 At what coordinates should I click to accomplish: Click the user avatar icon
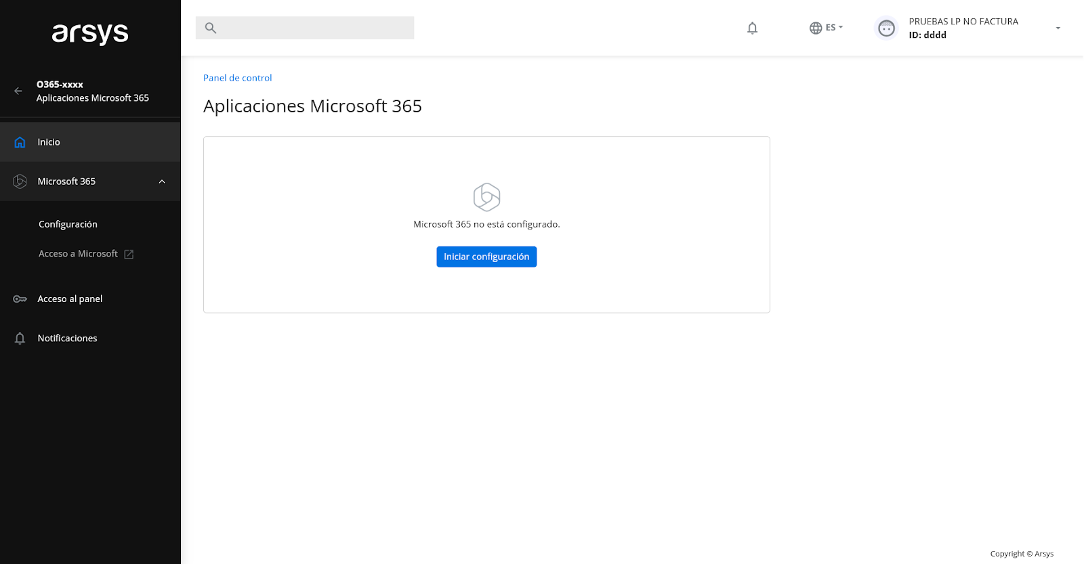coord(886,28)
